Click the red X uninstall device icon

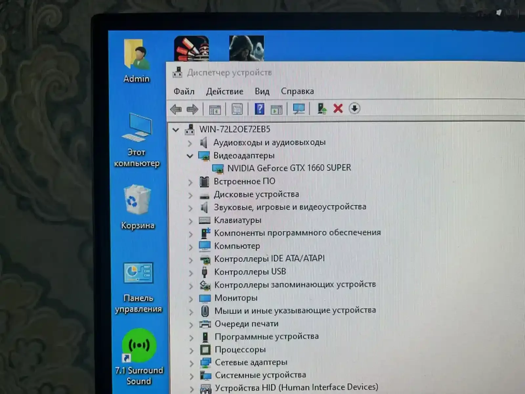coord(338,108)
